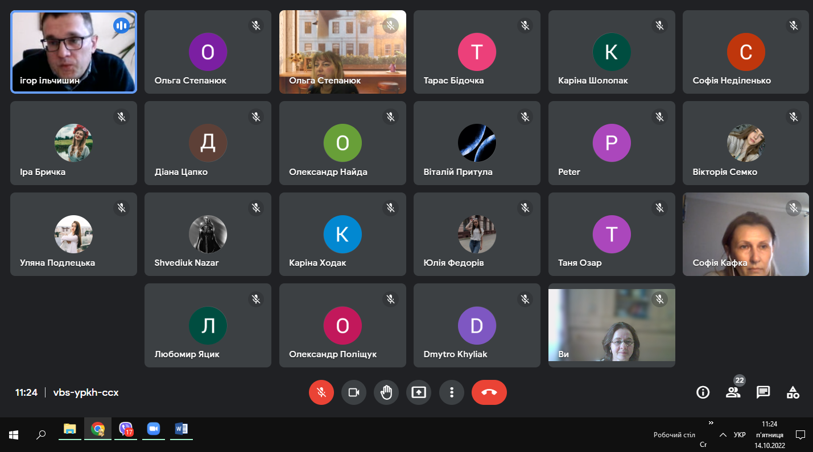Select Софія Кафка's video tile

point(745,234)
